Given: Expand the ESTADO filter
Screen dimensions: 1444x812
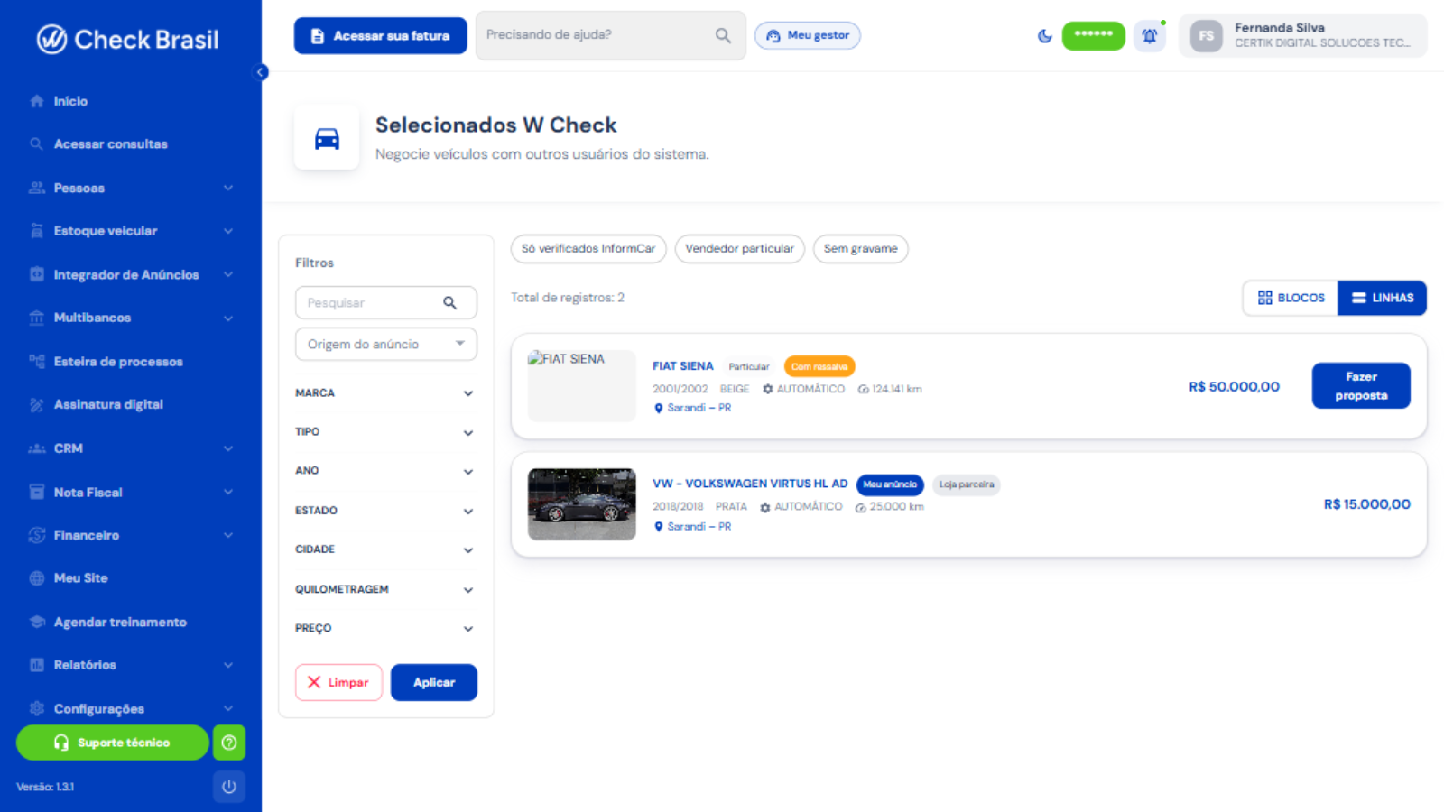Looking at the screenshot, I should tap(386, 511).
